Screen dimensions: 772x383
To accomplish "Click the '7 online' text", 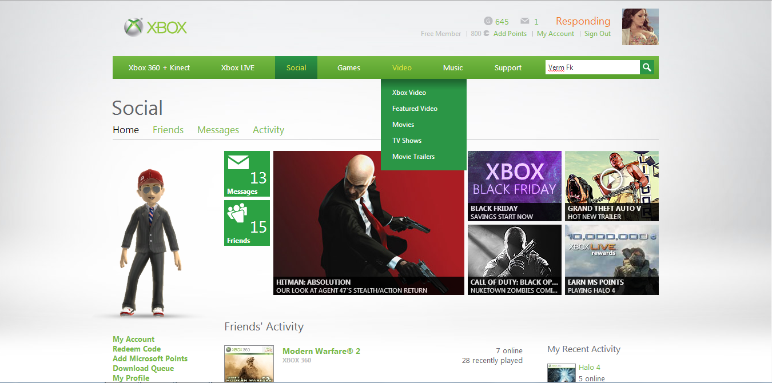I will coord(509,351).
